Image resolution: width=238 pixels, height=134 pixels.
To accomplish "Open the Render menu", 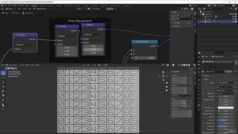I will [x=15, y=6].
